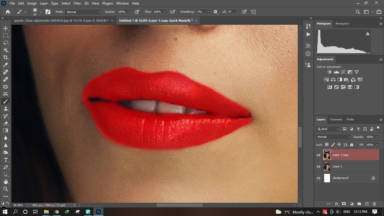Select the Blur tool
Screen dimensions: 384x216
pyautogui.click(x=6, y=138)
